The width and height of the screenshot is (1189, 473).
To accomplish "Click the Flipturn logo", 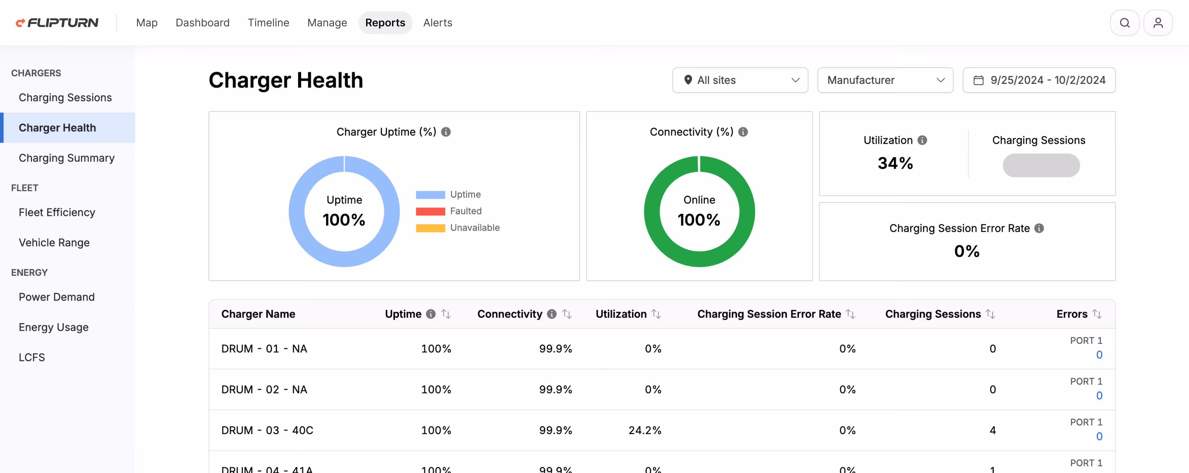I will coord(57,22).
